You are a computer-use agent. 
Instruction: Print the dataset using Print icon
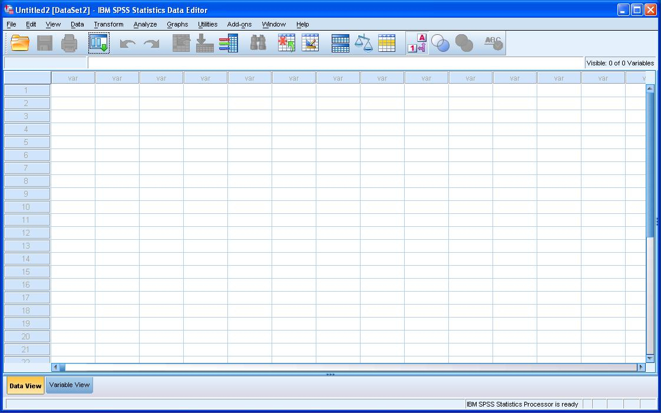70,42
